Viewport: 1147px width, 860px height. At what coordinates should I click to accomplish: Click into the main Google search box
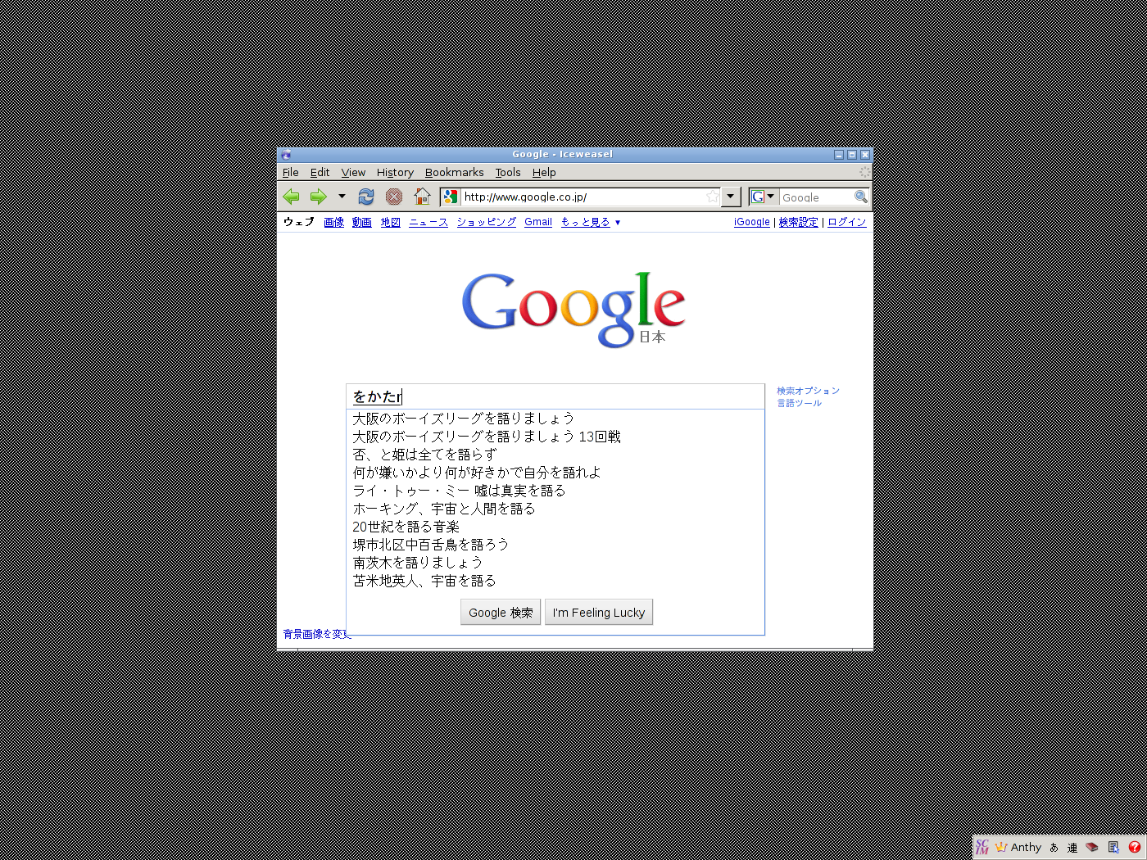click(555, 396)
